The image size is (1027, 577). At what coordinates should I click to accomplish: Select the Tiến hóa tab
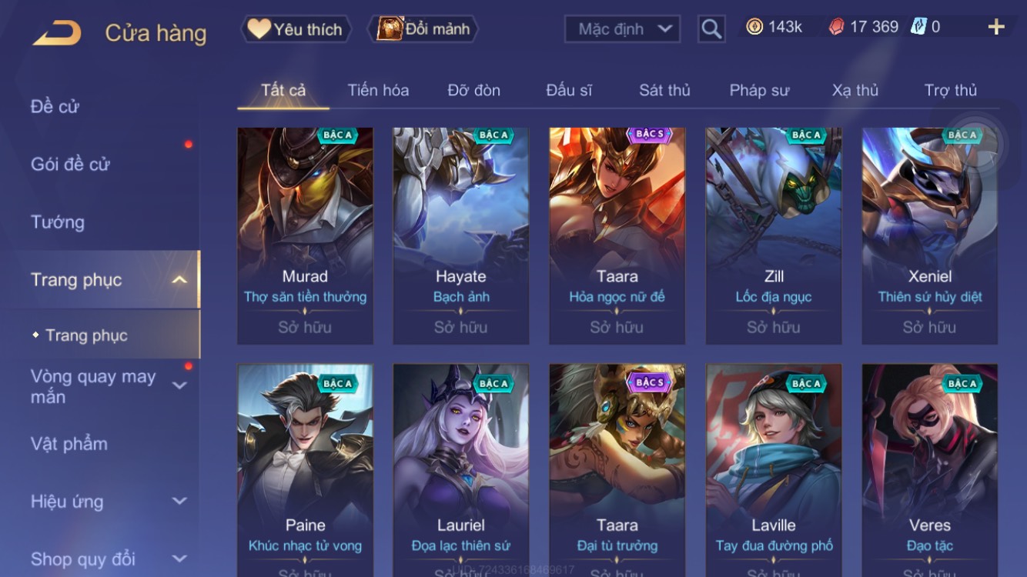378,90
